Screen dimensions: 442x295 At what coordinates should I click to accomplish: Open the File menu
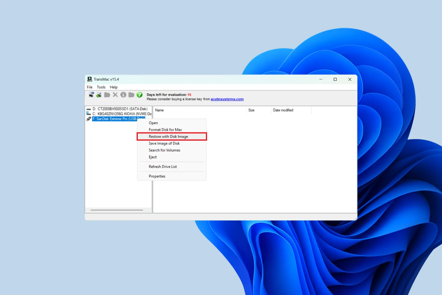pos(90,87)
